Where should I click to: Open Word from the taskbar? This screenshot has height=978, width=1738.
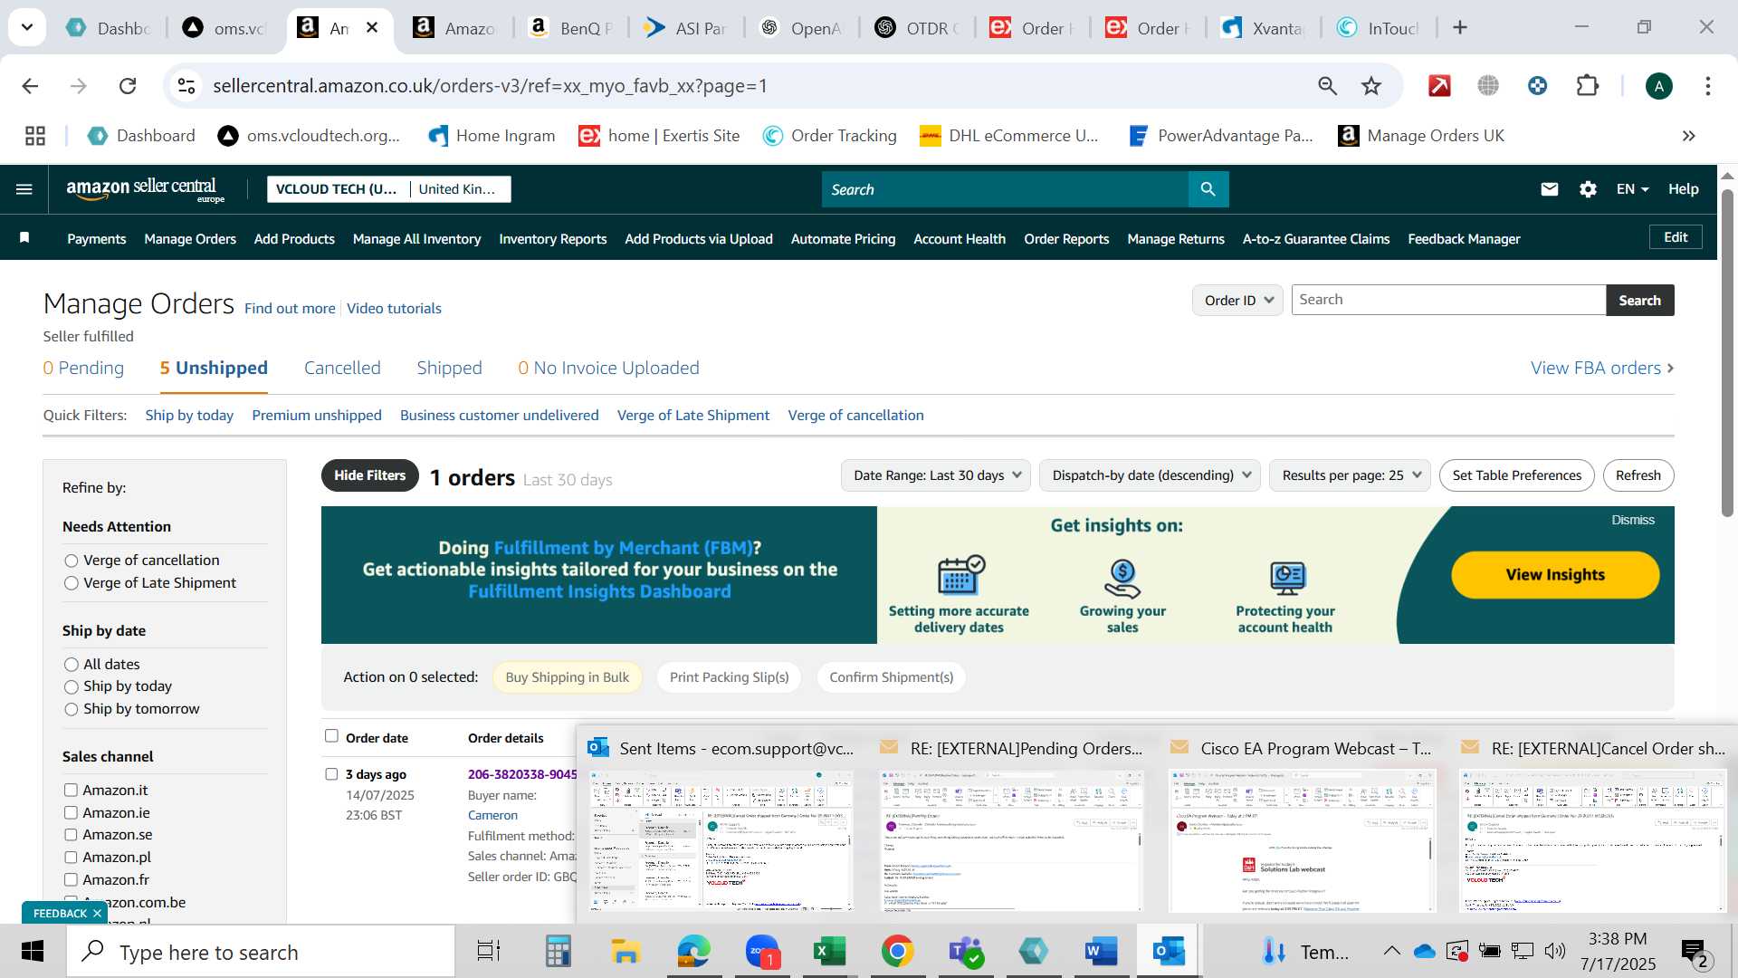point(1101,952)
